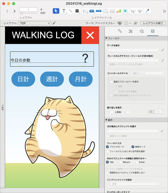Click the Field tool with down arrow
The width and height of the screenshot is (168, 193).
[x=133, y=11]
